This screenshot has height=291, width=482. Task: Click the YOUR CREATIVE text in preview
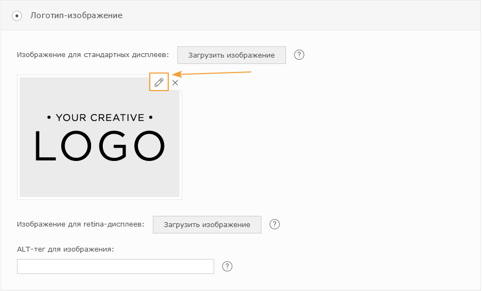point(100,117)
